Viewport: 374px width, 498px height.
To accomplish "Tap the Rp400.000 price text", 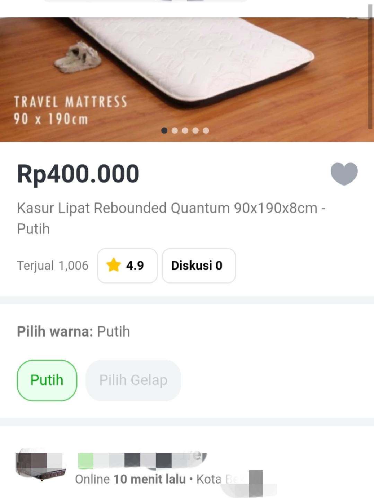I will pos(78,174).
